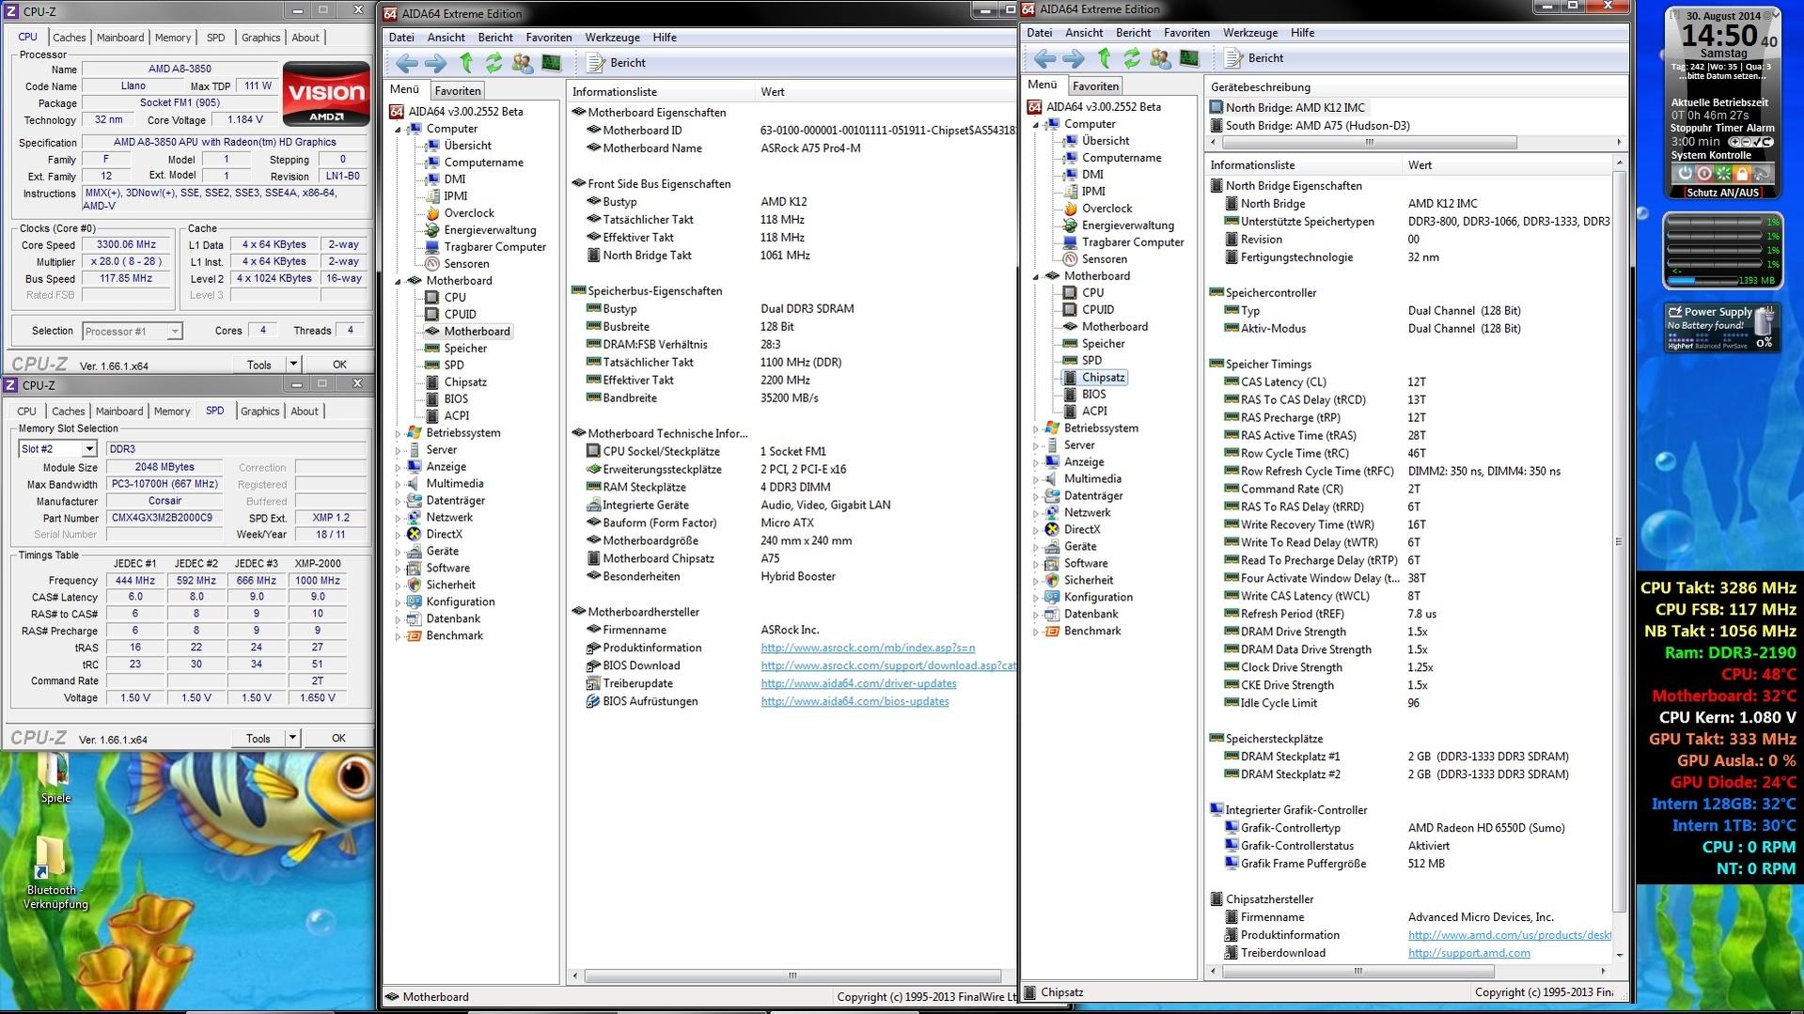The image size is (1804, 1014).
Task: Switch to Favoriten tab in left AIDA64 window
Action: pos(458,91)
